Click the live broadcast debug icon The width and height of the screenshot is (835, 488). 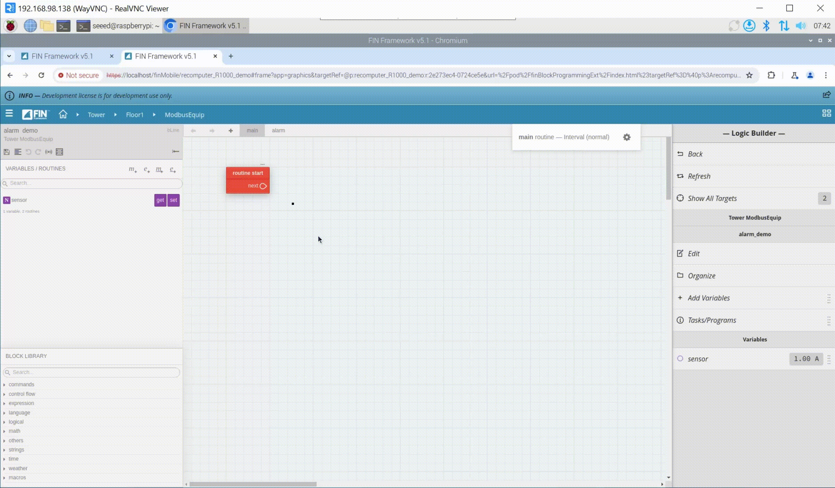49,152
